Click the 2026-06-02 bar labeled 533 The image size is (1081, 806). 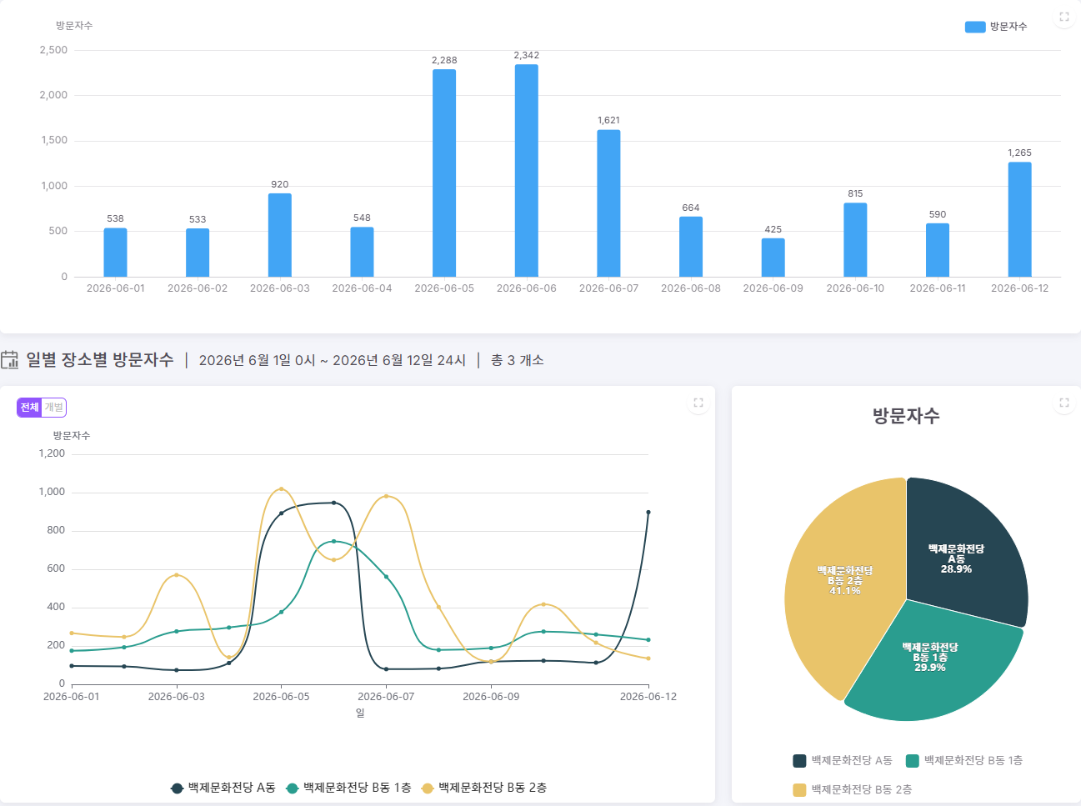click(x=198, y=253)
